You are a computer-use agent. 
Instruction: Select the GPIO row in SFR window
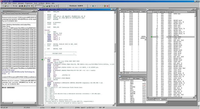(x=133, y=90)
